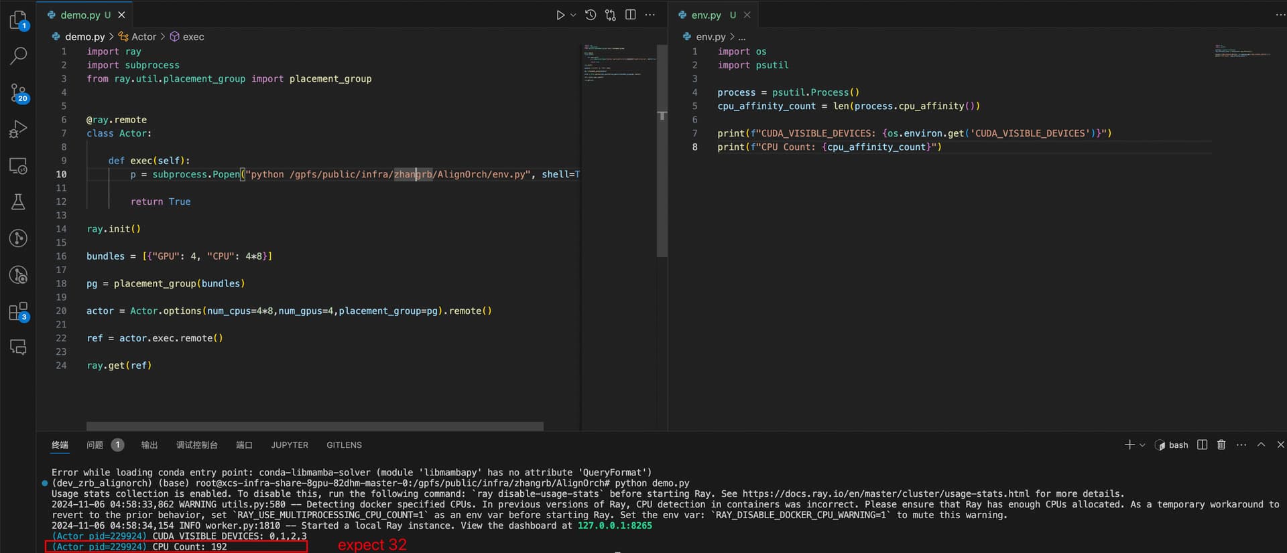Split the demo.py editor to the right

pyautogui.click(x=631, y=15)
